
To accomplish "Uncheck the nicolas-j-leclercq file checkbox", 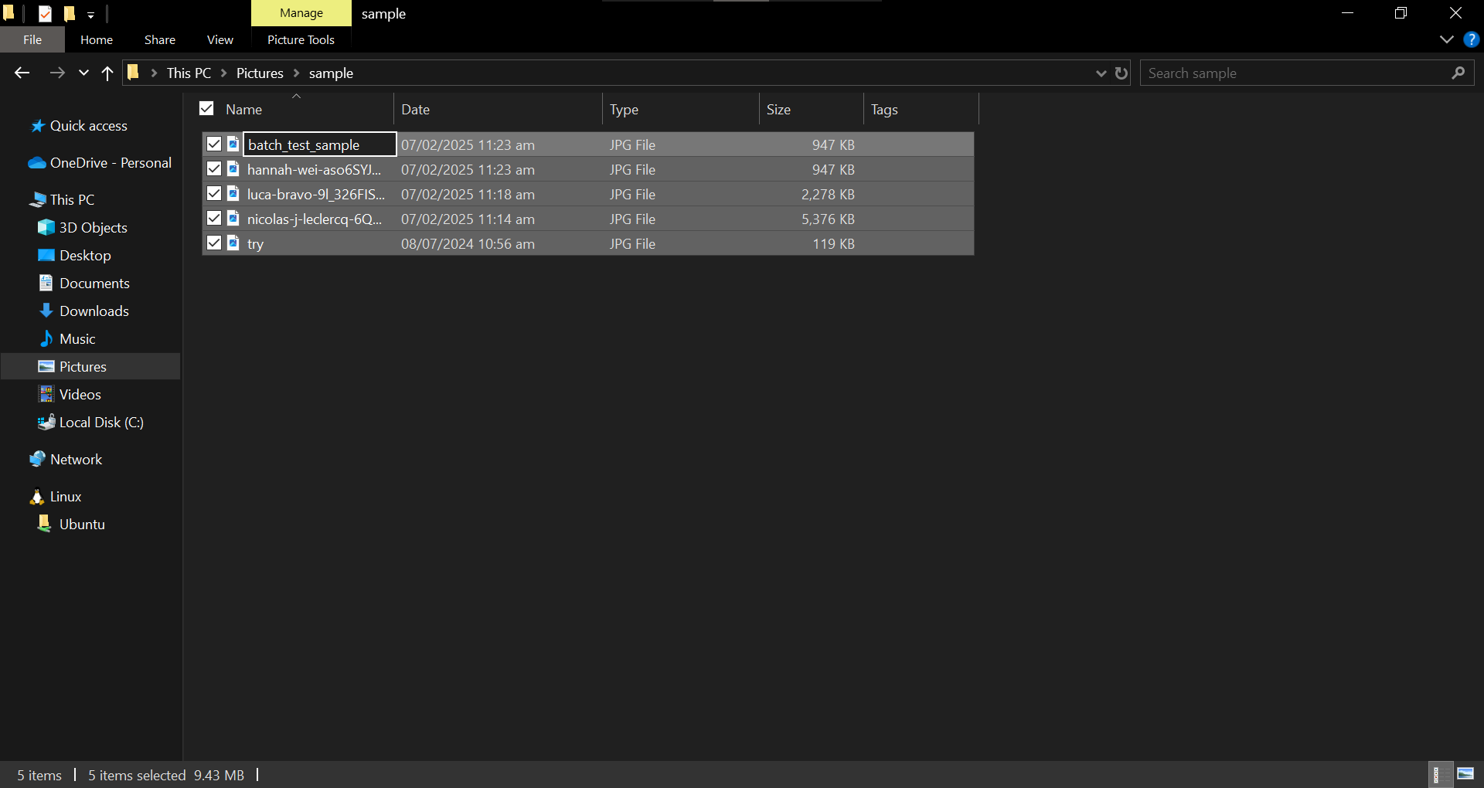I will tap(214, 218).
